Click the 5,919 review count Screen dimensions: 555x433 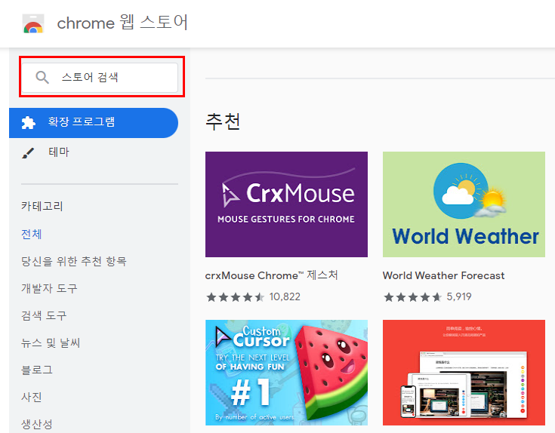point(459,297)
